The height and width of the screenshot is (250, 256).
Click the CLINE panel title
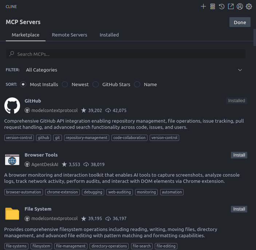click(x=11, y=7)
